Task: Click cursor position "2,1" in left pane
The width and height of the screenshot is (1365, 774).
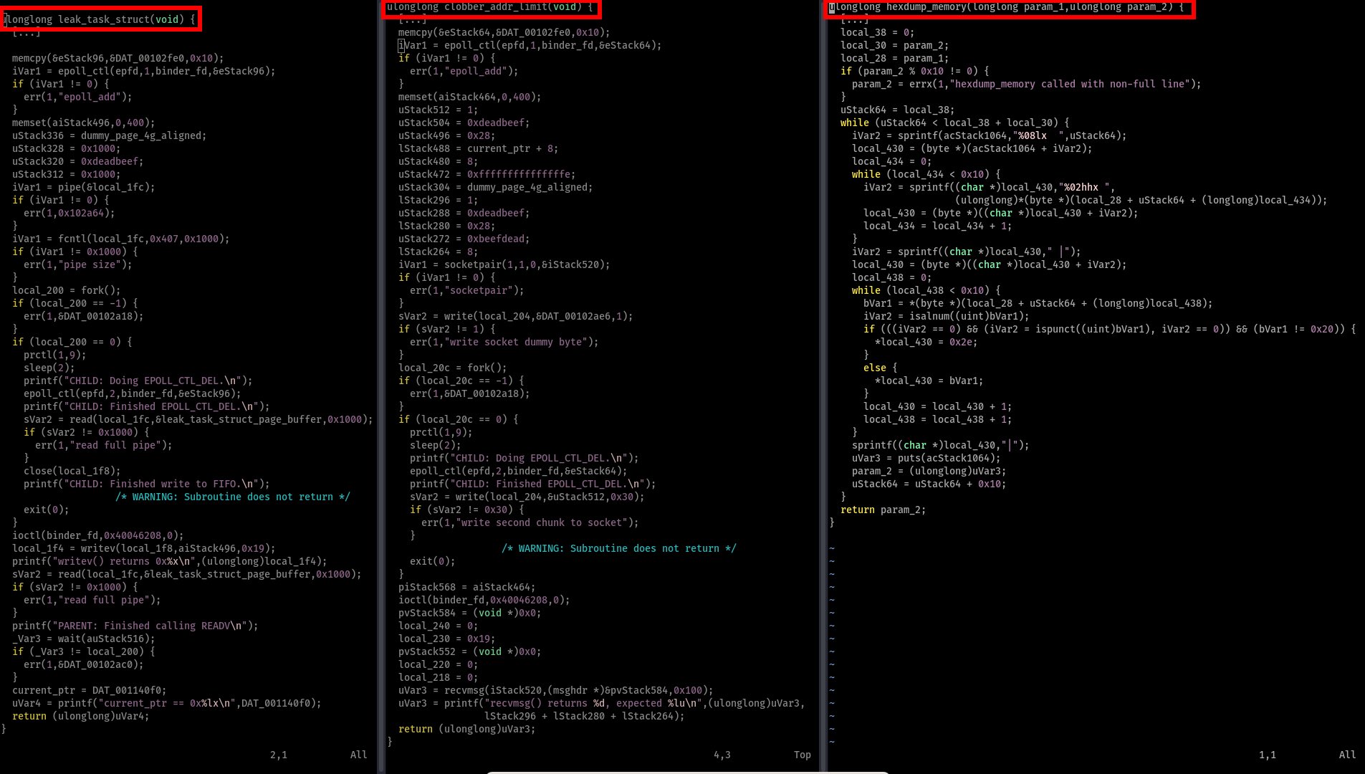Action: (x=278, y=755)
